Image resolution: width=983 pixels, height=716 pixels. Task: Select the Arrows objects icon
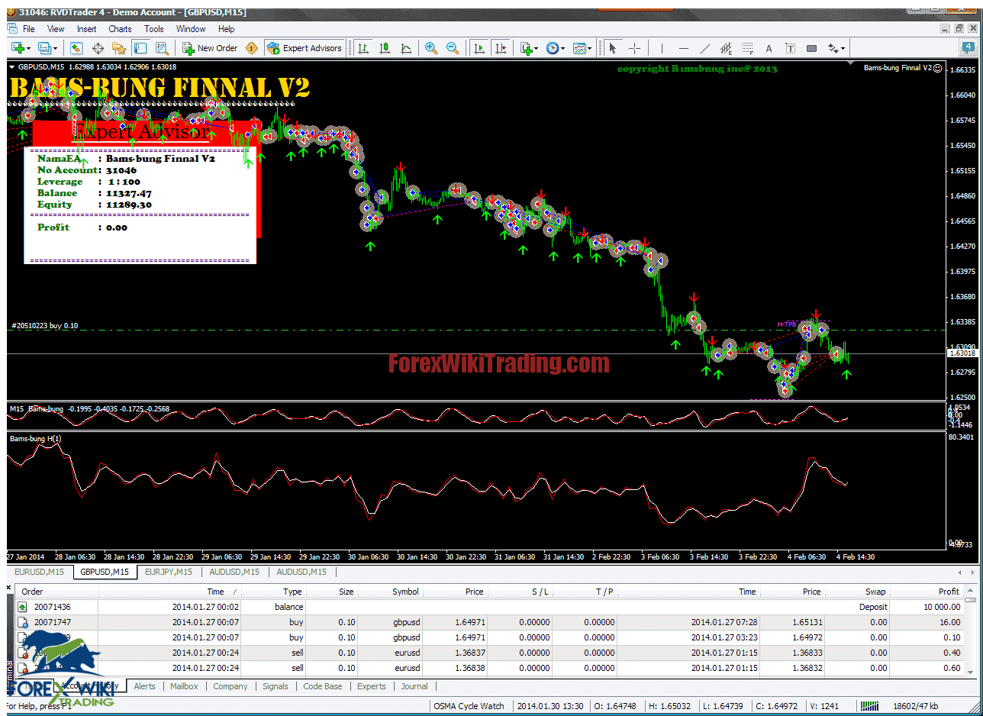[x=833, y=48]
